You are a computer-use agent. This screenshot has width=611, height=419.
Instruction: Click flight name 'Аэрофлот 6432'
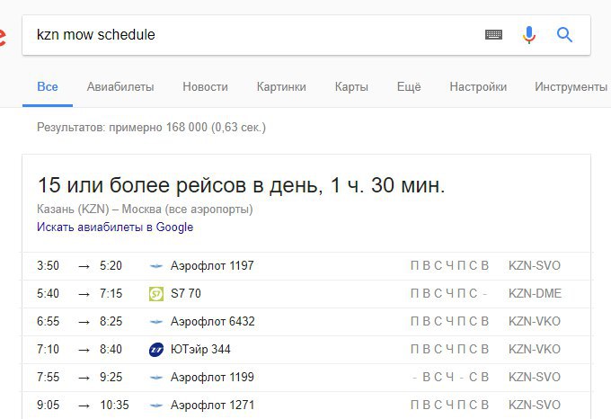pos(213,322)
